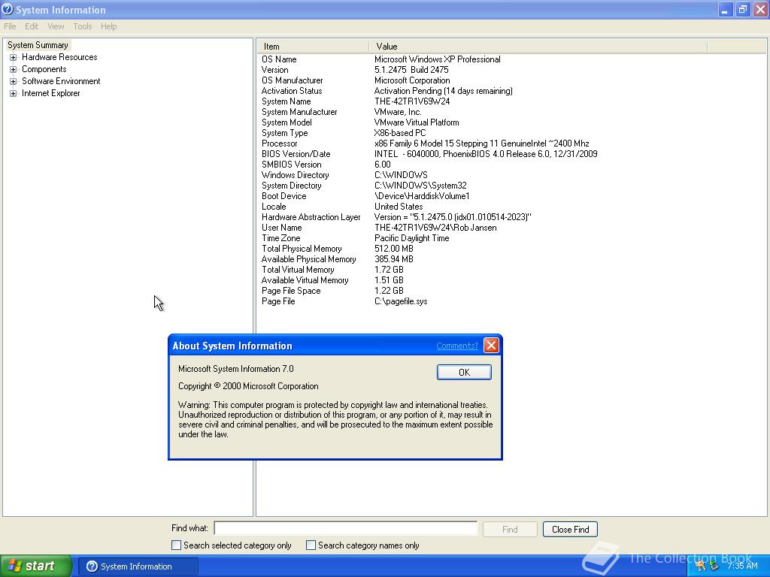The height and width of the screenshot is (577, 770).
Task: Open the File menu
Action: click(10, 26)
